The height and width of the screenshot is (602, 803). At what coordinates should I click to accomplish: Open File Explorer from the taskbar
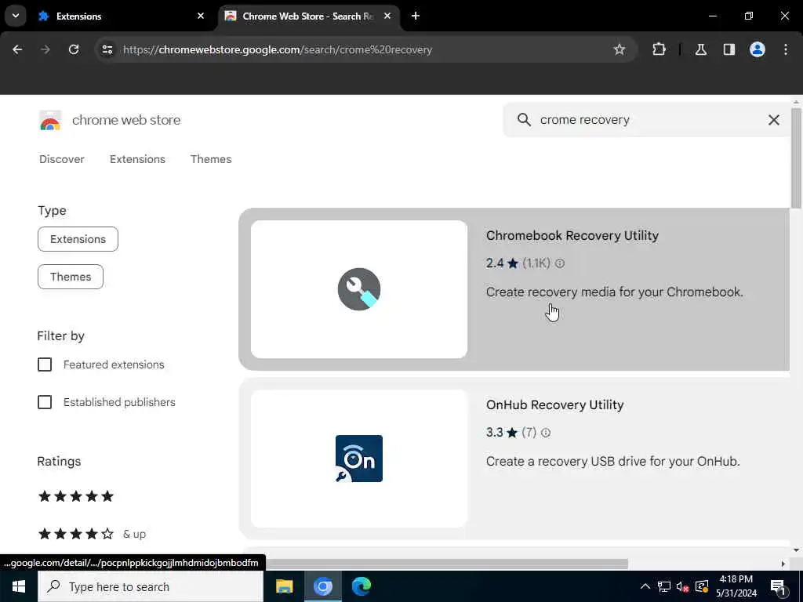(284, 586)
